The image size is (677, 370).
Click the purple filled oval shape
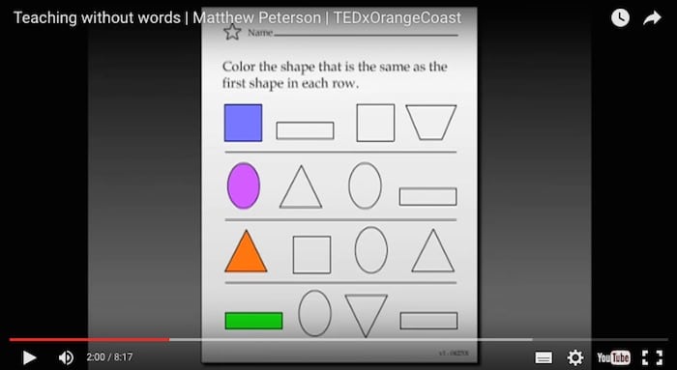pos(244,185)
